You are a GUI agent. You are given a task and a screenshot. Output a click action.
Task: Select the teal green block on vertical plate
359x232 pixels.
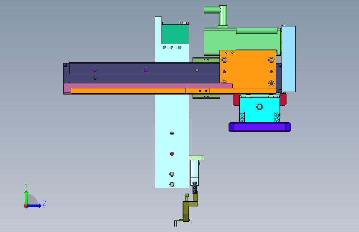coord(176,34)
